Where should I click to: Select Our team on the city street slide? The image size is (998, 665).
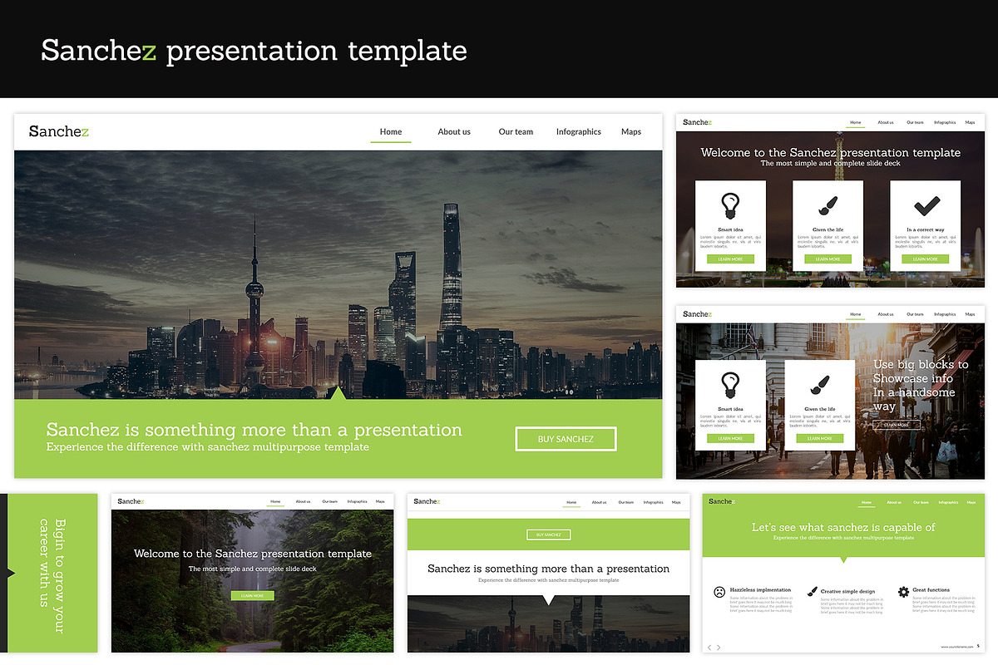coord(915,314)
